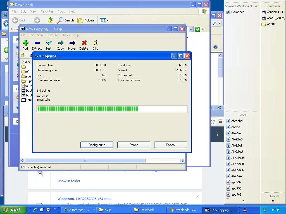Click the Delete red X icon in 7-Zip

click(x=84, y=43)
